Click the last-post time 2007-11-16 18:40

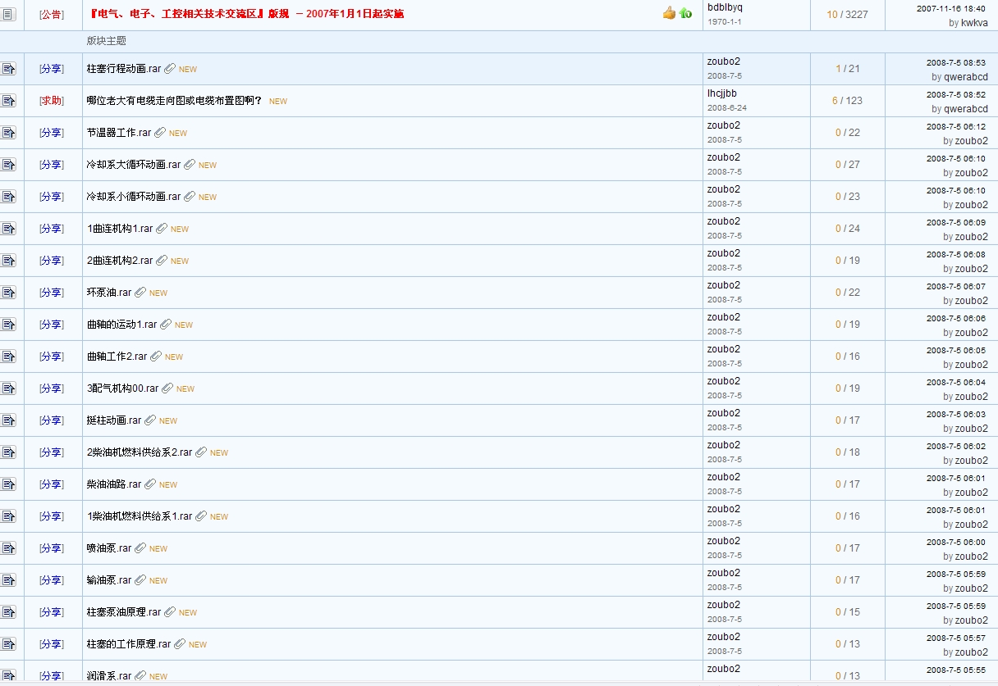click(951, 8)
